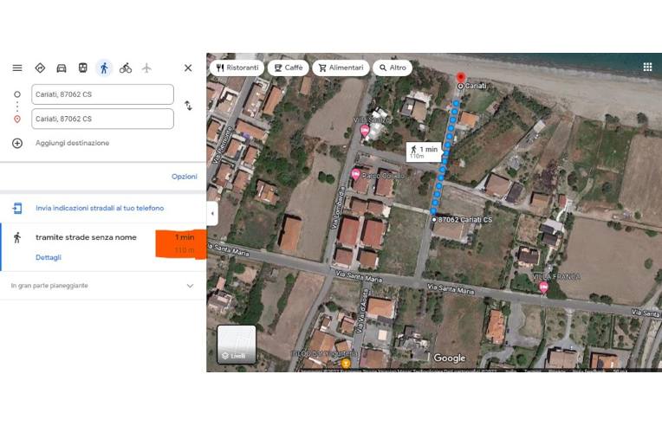Image resolution: width=662 pixels, height=426 pixels.
Task: Open the hamburger main menu
Action: pos(17,68)
